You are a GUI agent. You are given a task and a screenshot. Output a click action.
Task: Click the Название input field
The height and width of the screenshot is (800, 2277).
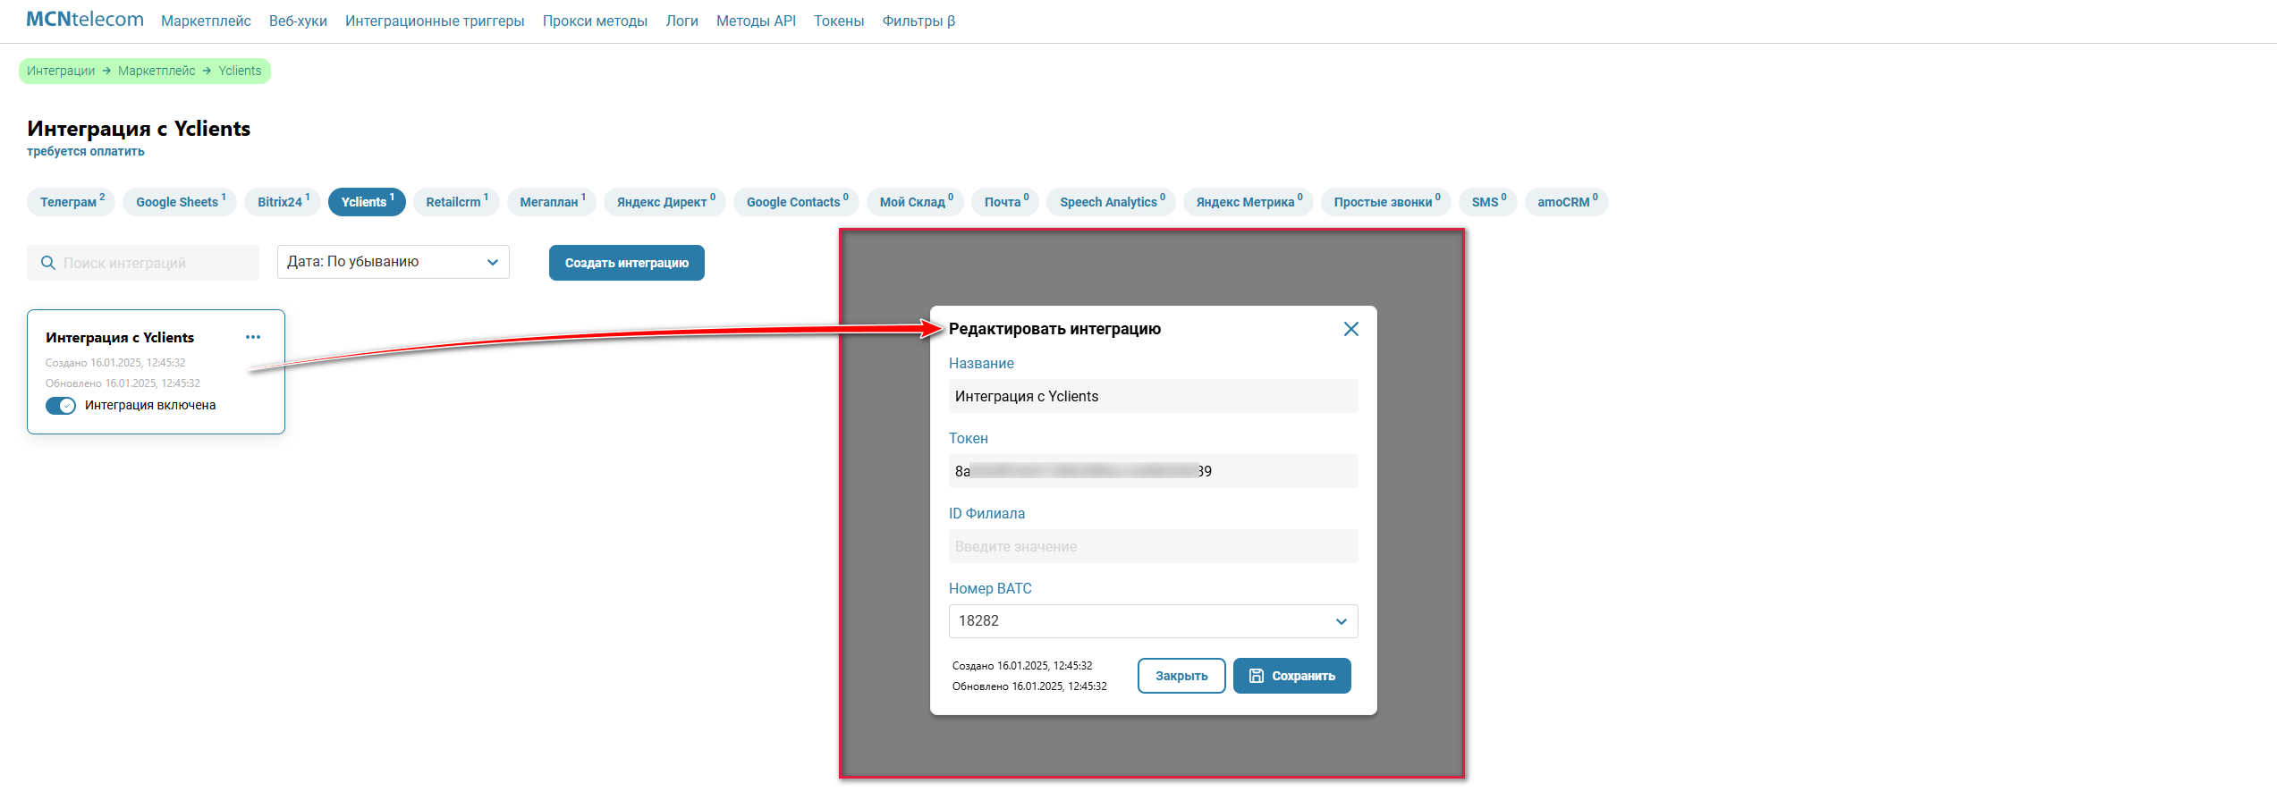[1153, 396]
